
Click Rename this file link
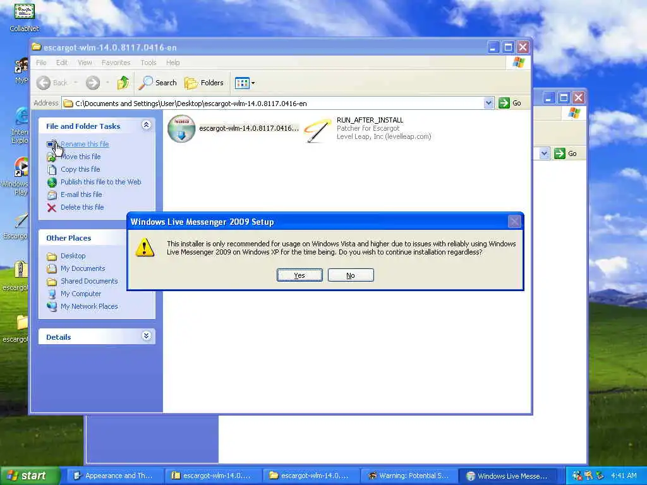click(85, 144)
